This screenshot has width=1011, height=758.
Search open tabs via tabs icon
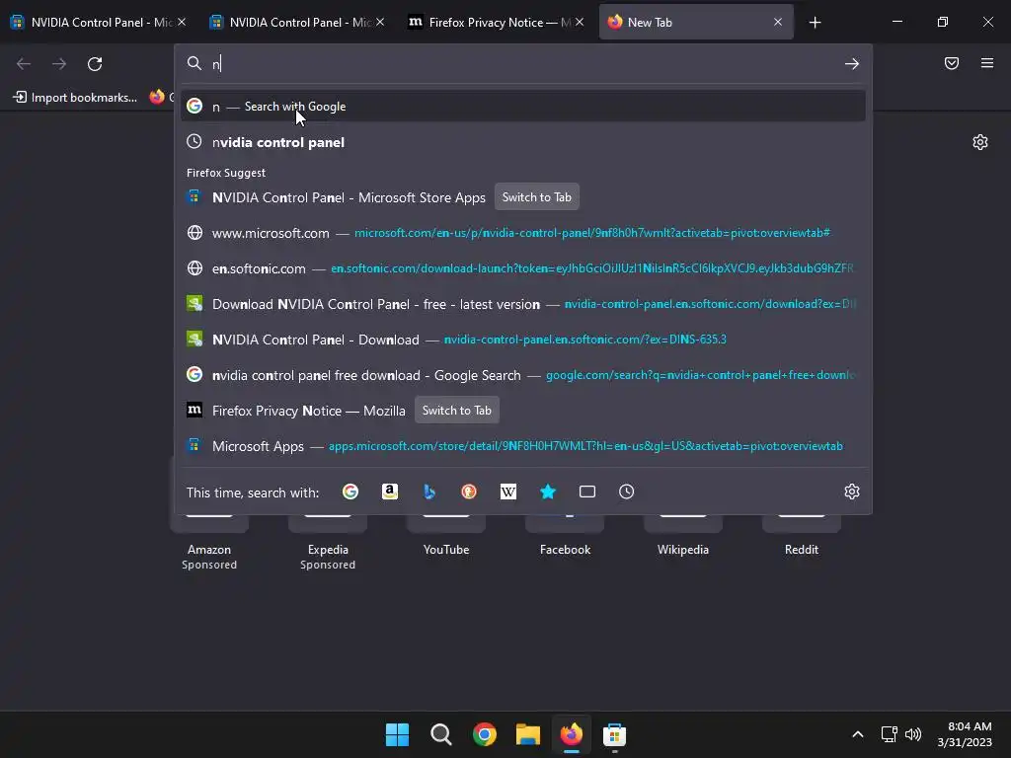coord(587,492)
